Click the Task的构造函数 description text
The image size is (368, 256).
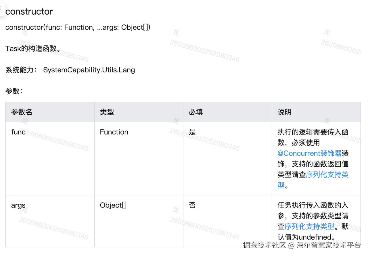[x=33, y=49]
